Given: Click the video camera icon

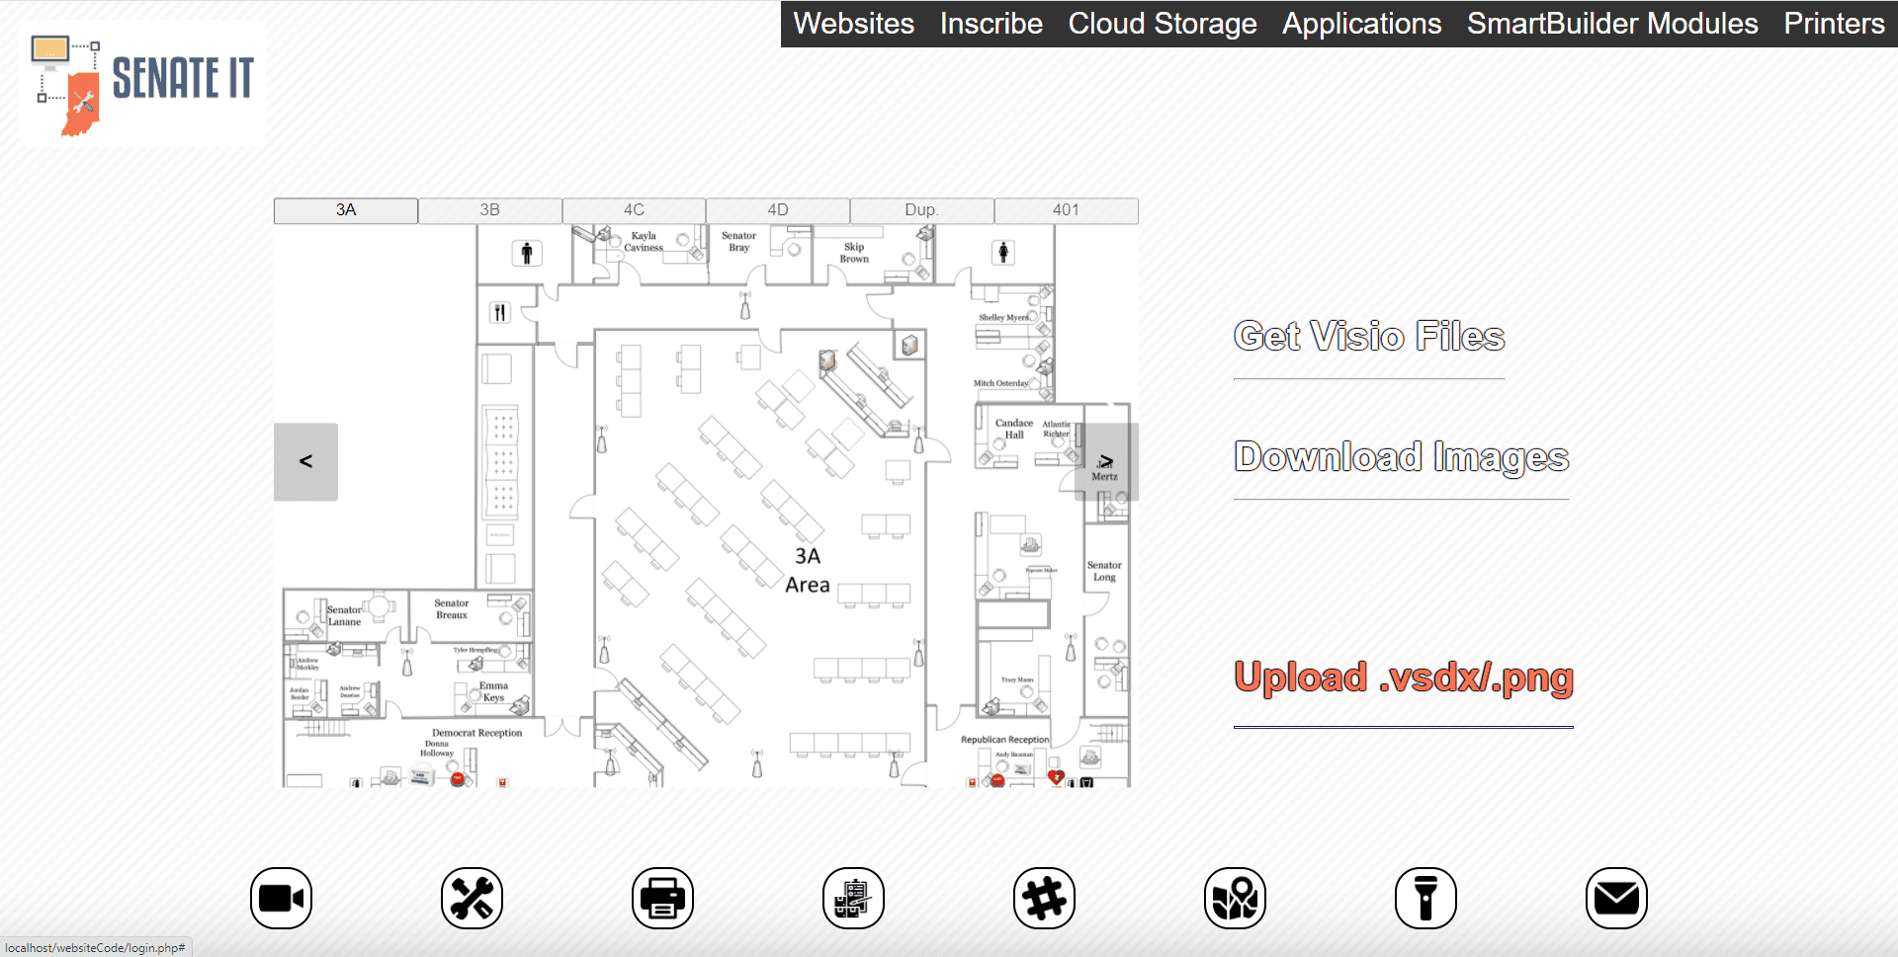Looking at the screenshot, I should [281, 899].
